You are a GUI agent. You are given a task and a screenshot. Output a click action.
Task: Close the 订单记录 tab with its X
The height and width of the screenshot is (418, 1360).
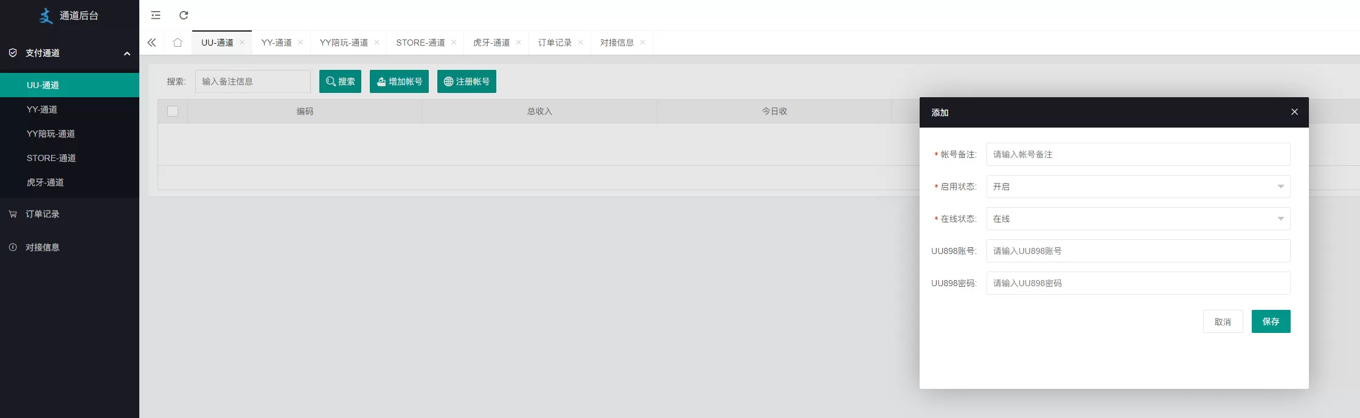tap(581, 43)
